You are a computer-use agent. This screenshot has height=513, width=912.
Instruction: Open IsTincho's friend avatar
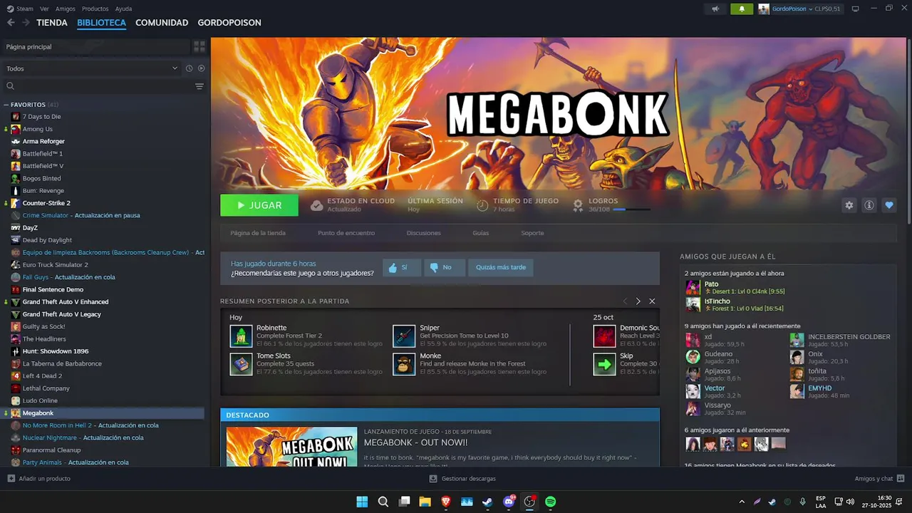coord(693,304)
